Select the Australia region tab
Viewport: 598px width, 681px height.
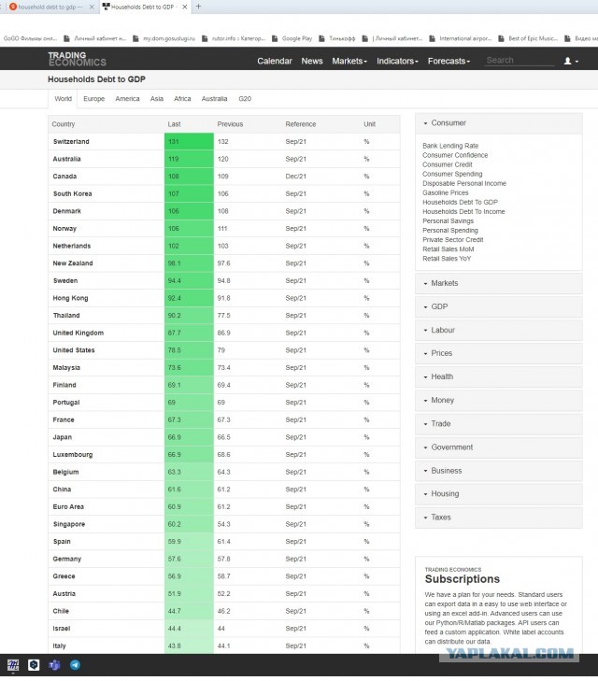(x=214, y=99)
